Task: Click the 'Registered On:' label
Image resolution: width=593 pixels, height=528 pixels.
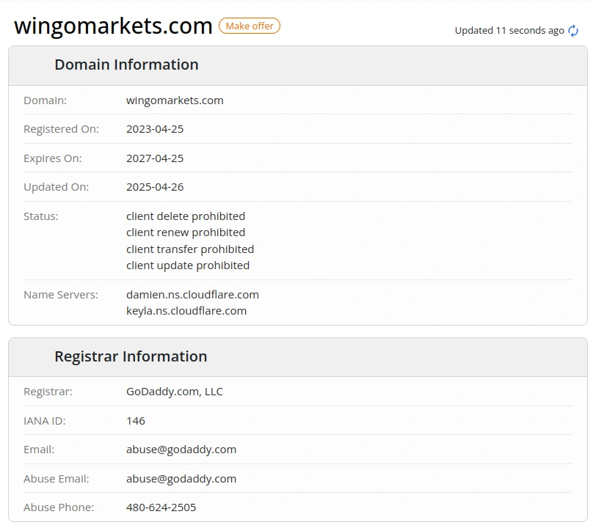Action: pyautogui.click(x=61, y=129)
